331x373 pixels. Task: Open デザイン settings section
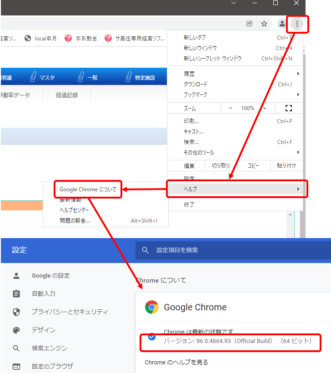tap(43, 330)
